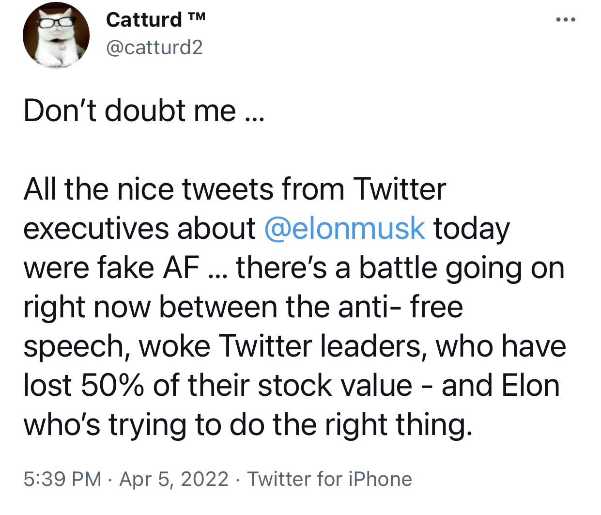Open the three-dot more options menu
Viewport: 601px width, 515px height.
click(x=566, y=20)
